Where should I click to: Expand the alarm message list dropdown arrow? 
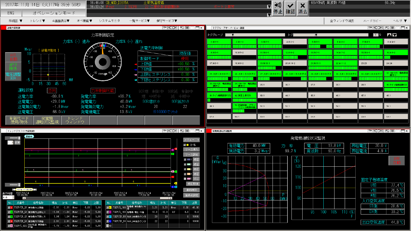pyautogui.click(x=269, y=7)
